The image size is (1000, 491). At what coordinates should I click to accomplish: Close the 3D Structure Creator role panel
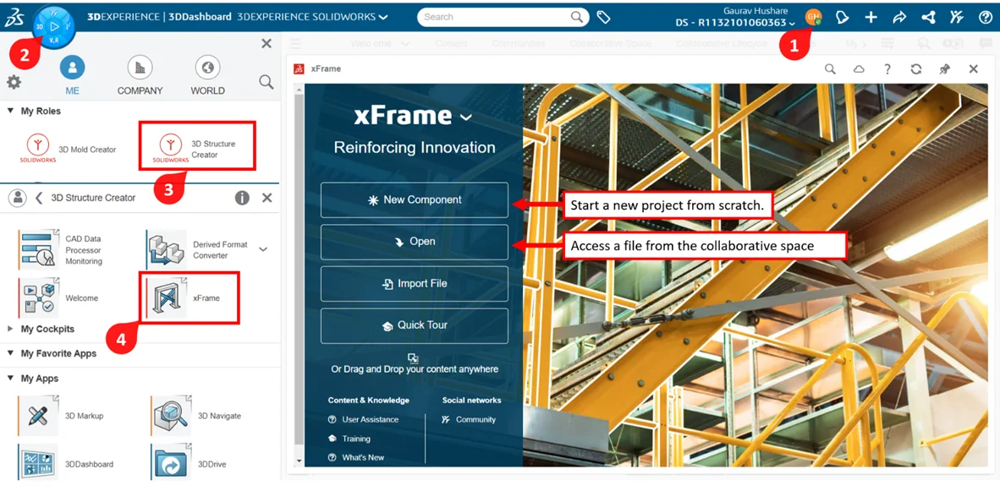click(266, 198)
